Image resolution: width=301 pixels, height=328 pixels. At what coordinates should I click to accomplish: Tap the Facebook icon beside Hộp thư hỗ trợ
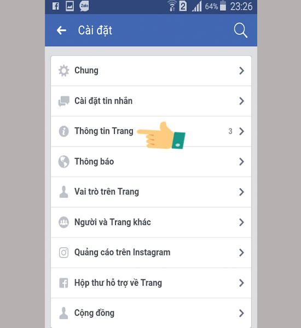click(x=63, y=283)
